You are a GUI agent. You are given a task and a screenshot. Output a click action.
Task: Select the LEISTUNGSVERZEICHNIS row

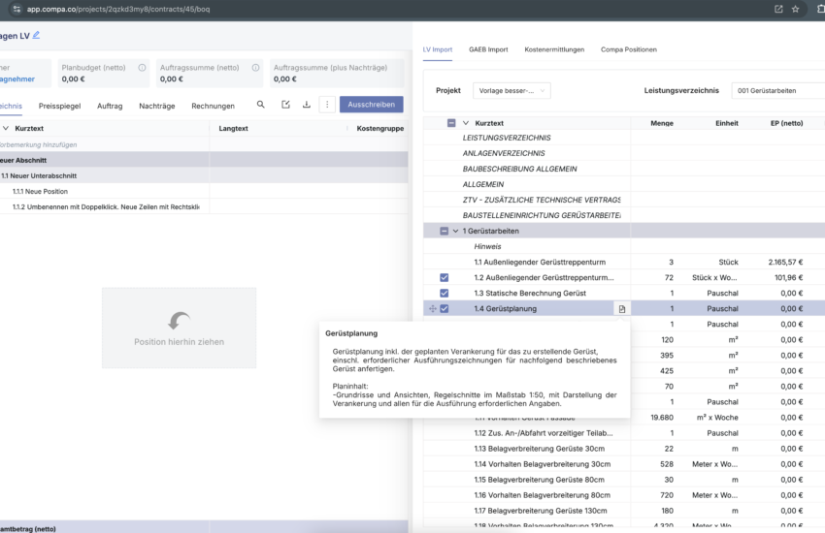(x=624, y=138)
